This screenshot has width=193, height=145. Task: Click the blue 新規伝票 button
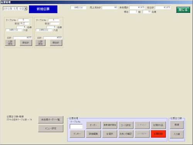(43, 9)
